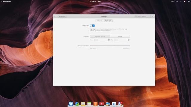Open AppCenter from the dock
The height and width of the screenshot is (107, 191).
(x=120, y=104)
